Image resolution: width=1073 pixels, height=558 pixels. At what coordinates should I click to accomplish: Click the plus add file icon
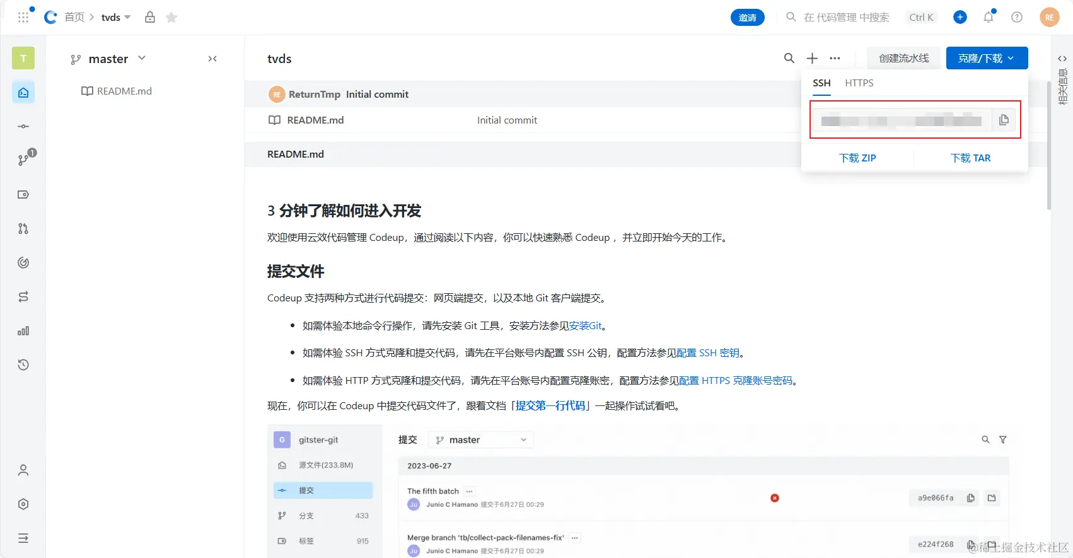coord(812,58)
